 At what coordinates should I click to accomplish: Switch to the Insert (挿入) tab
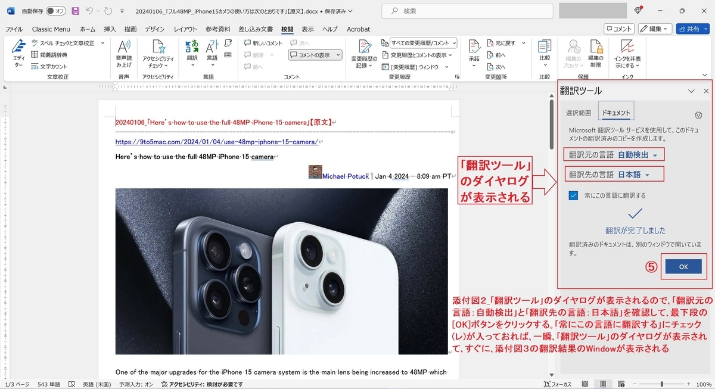point(110,29)
